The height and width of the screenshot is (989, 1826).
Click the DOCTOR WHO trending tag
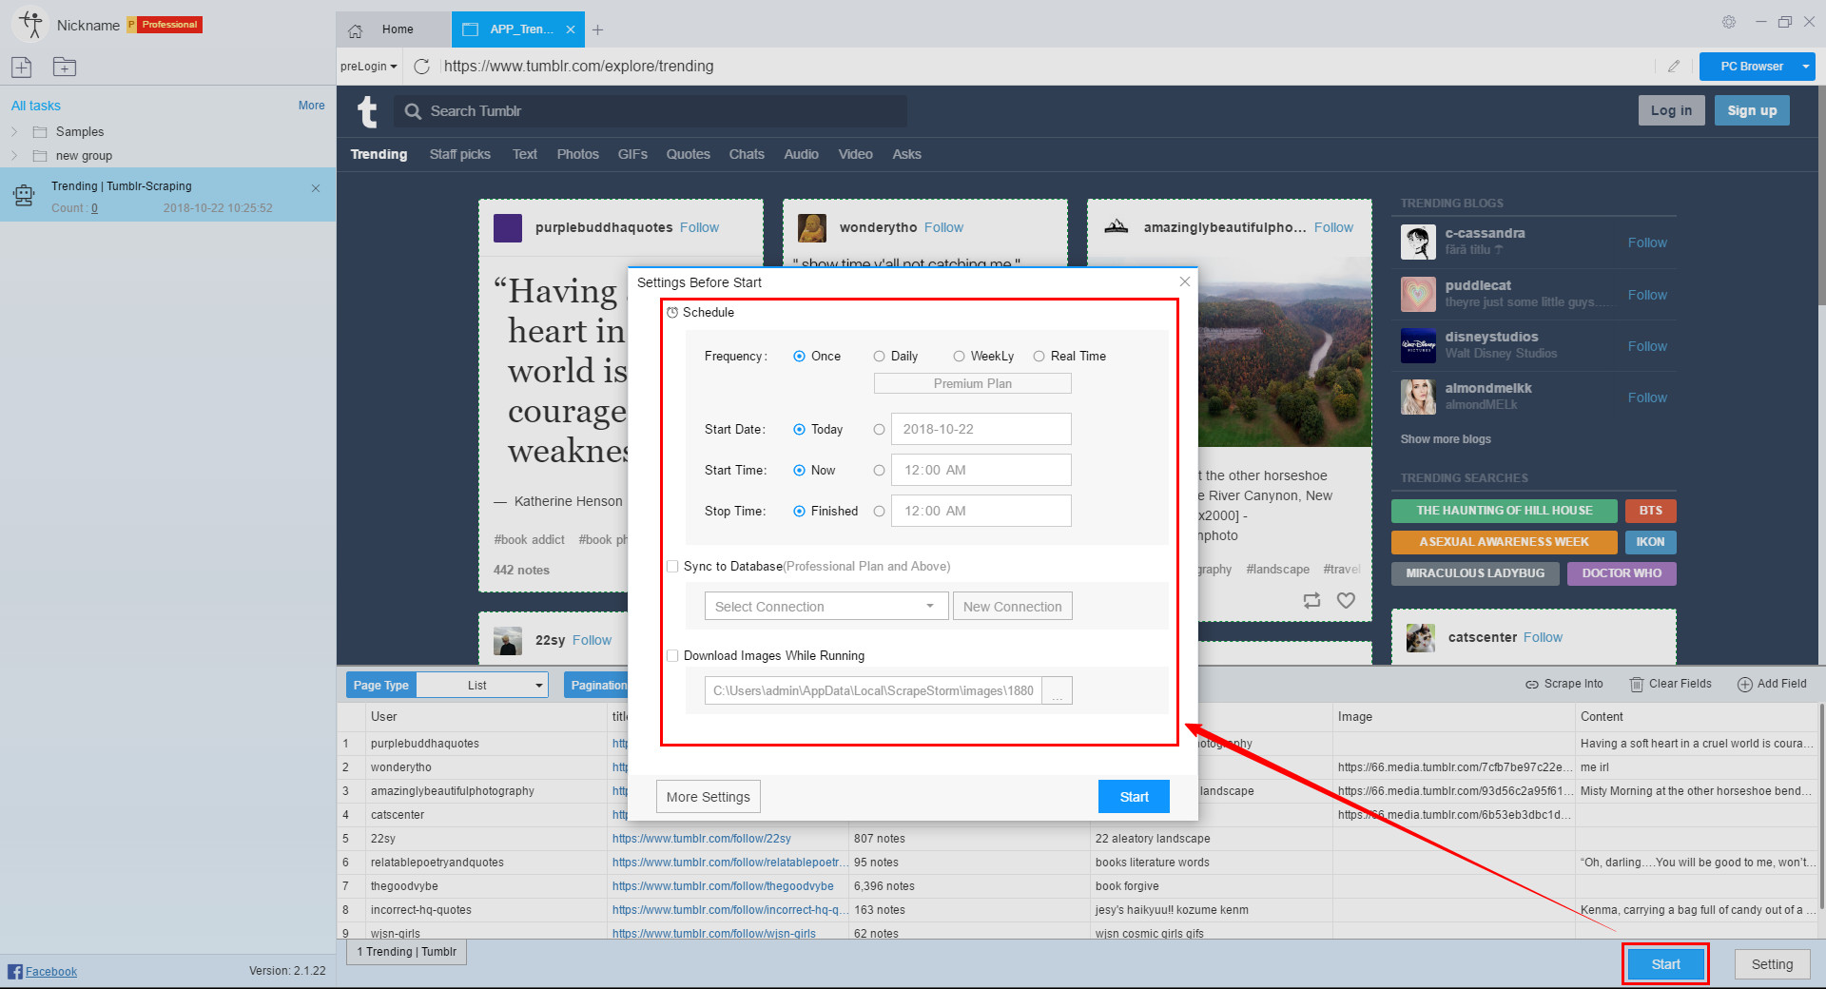click(x=1622, y=573)
